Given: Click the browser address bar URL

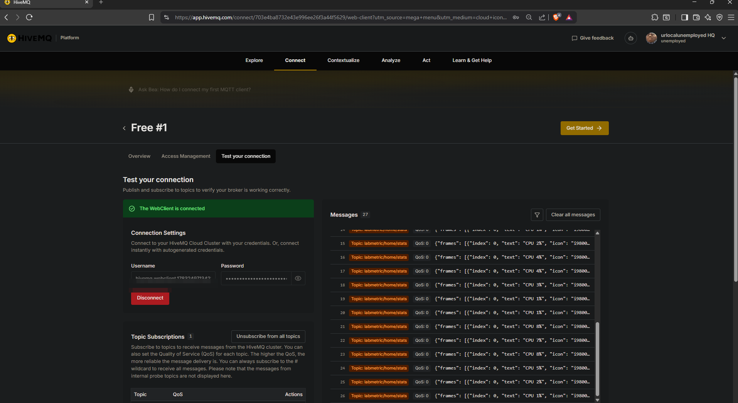Looking at the screenshot, I should (341, 17).
